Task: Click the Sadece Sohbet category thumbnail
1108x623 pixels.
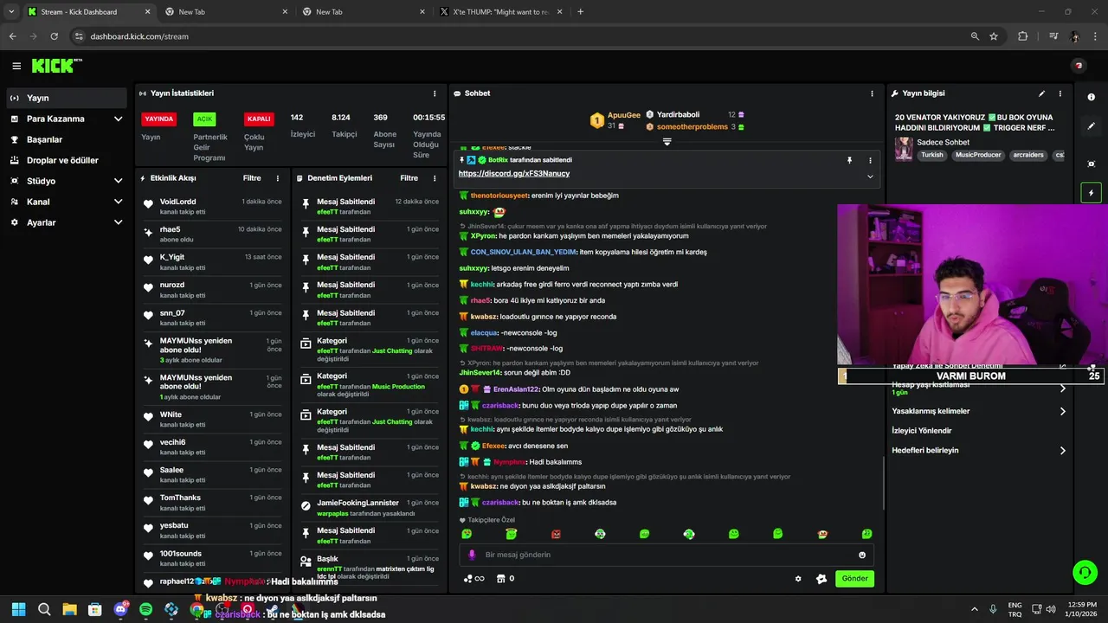Action: pos(903,148)
